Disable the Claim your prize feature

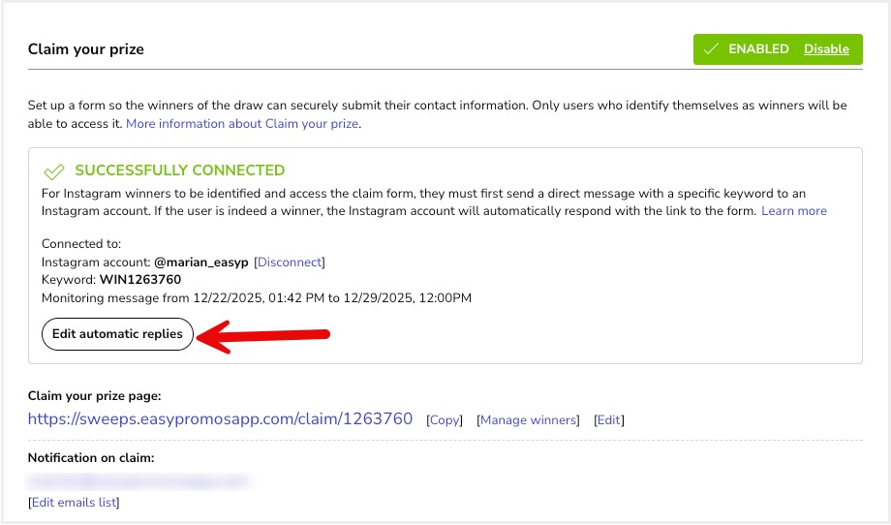point(826,49)
